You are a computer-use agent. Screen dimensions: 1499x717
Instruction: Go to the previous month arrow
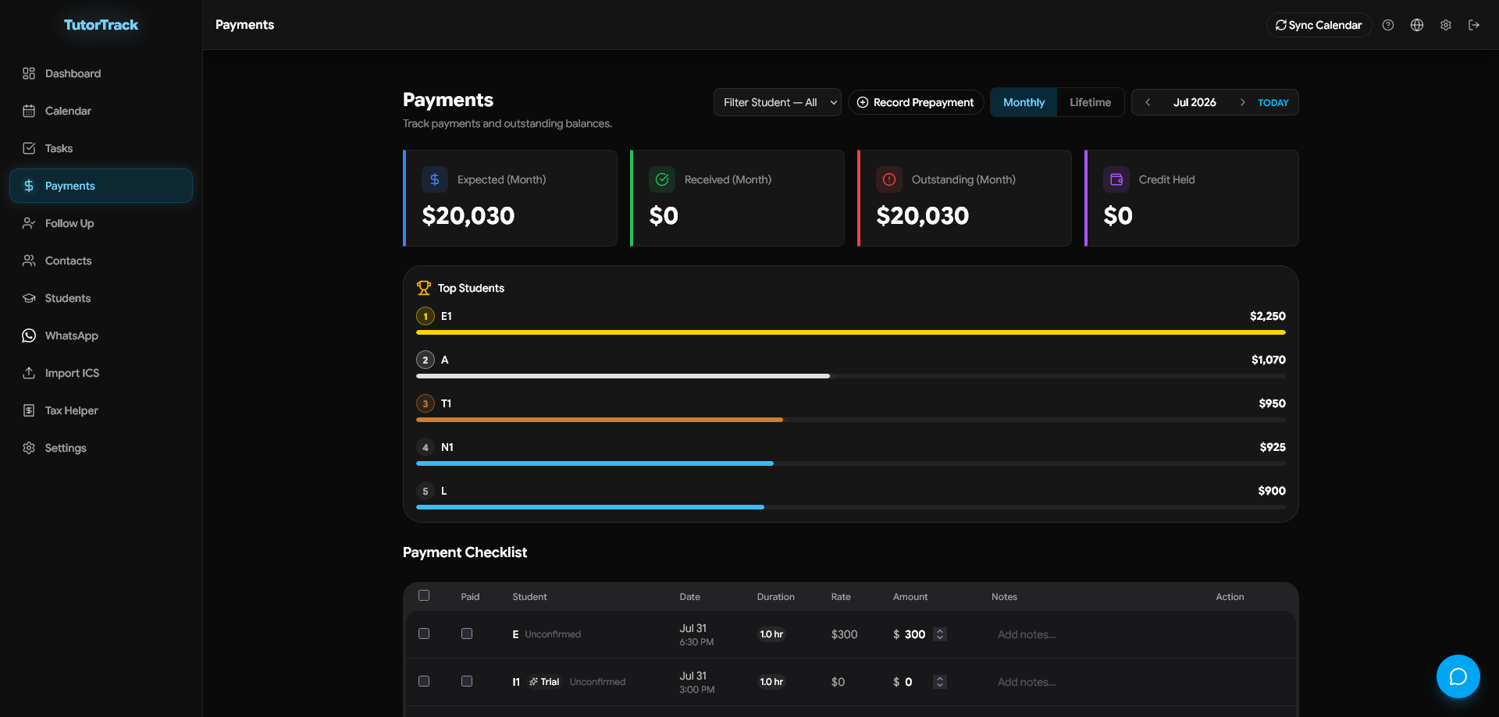click(1148, 102)
